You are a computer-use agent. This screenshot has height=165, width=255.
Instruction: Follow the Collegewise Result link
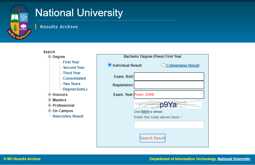click(x=183, y=66)
